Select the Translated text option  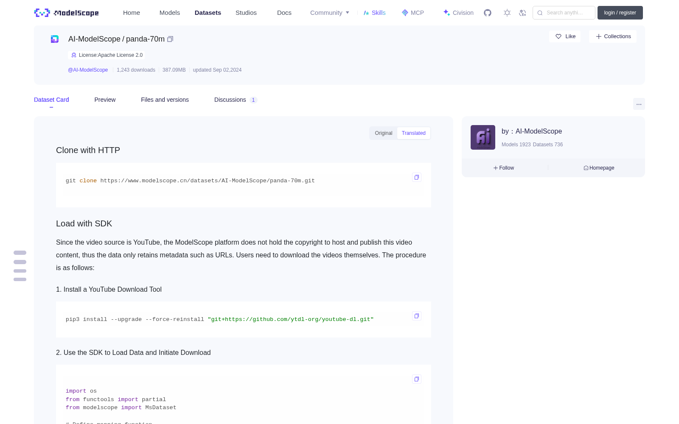(x=414, y=133)
